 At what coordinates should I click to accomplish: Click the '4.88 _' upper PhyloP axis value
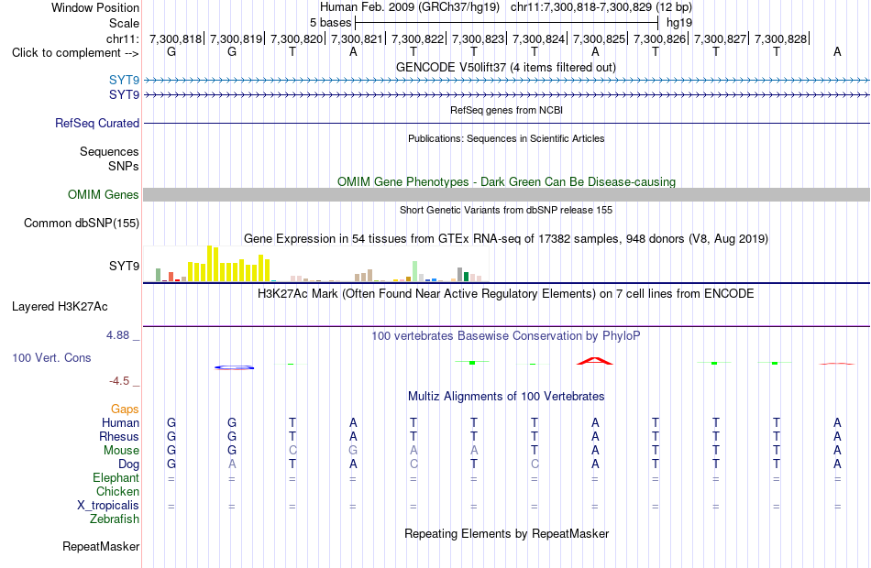tap(123, 335)
